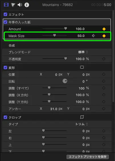Activate the クロップ onscreen crop icon
This screenshot has width=115, height=161.
click(82, 117)
